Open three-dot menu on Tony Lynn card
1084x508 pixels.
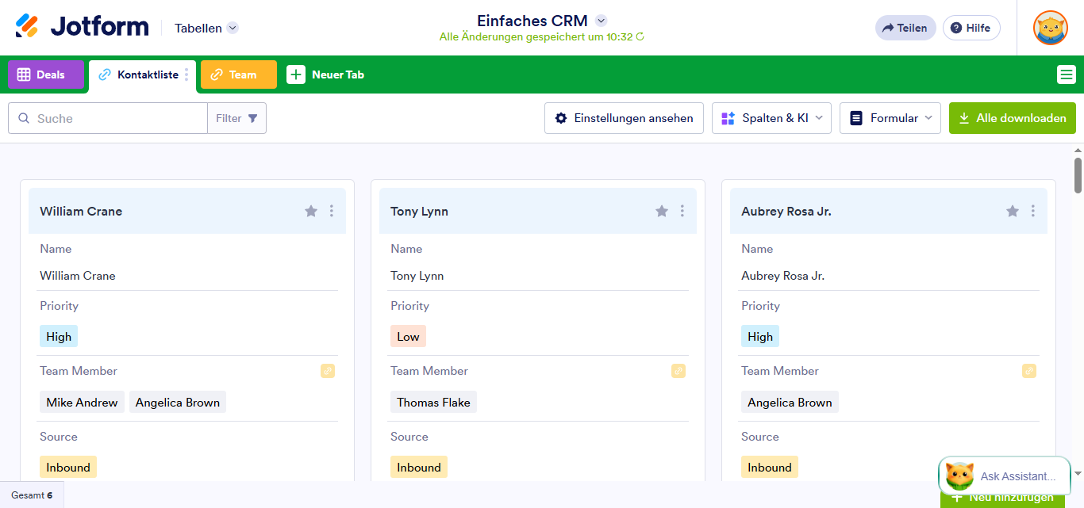(x=682, y=211)
